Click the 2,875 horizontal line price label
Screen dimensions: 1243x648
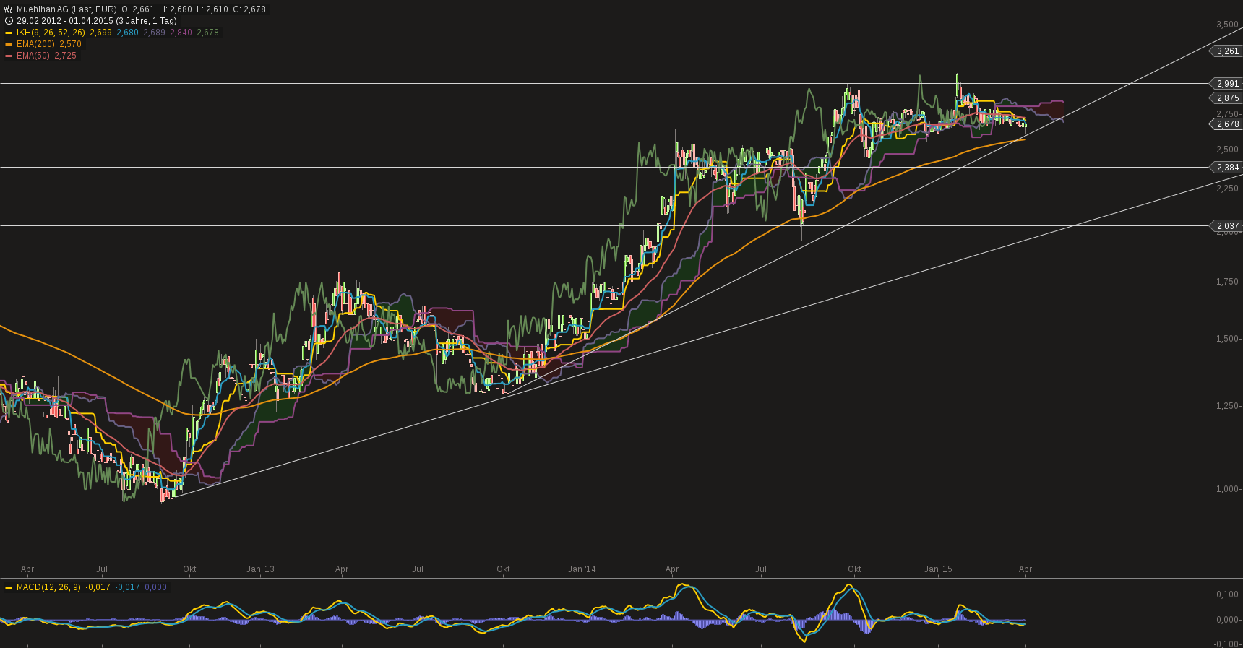[x=1227, y=98]
